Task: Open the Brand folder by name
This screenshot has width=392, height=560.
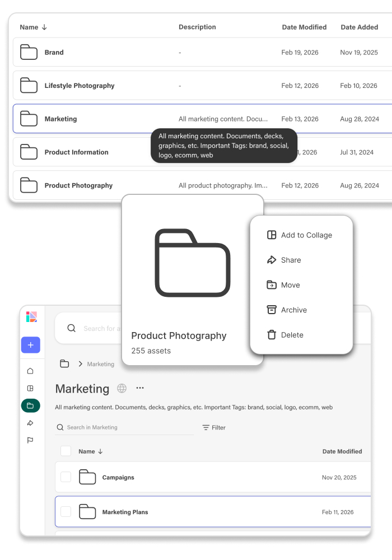Action: pyautogui.click(x=54, y=53)
